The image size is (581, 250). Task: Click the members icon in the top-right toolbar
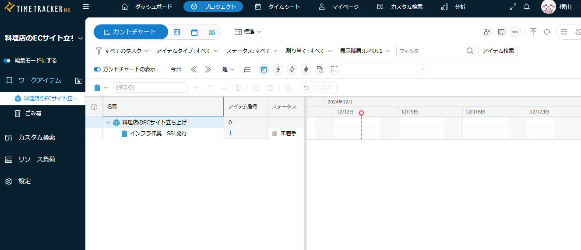(487, 32)
